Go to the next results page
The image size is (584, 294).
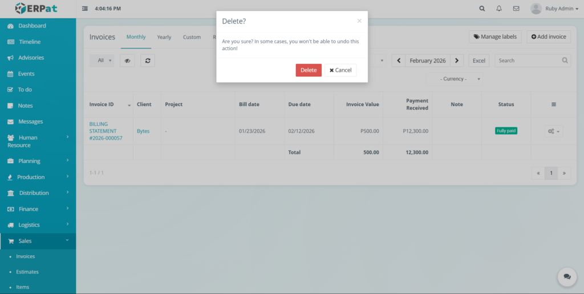tap(564, 173)
